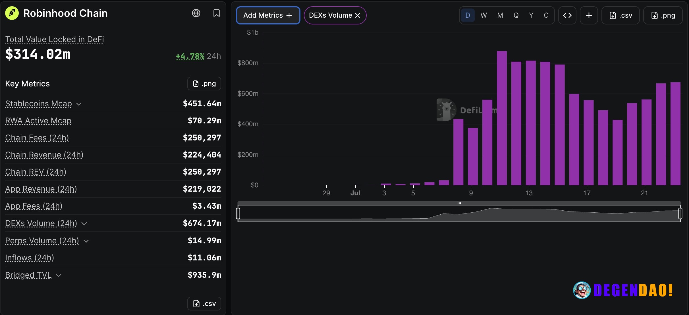Image resolution: width=689 pixels, height=315 pixels.
Task: Download Key Metrics as .csv
Action: click(204, 304)
